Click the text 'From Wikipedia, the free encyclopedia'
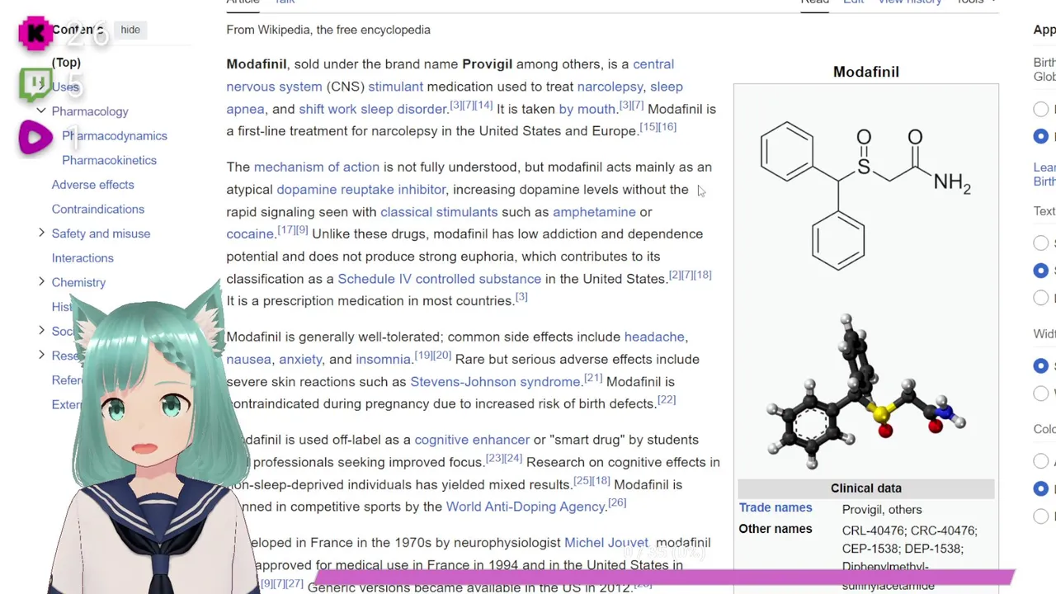 tap(328, 30)
